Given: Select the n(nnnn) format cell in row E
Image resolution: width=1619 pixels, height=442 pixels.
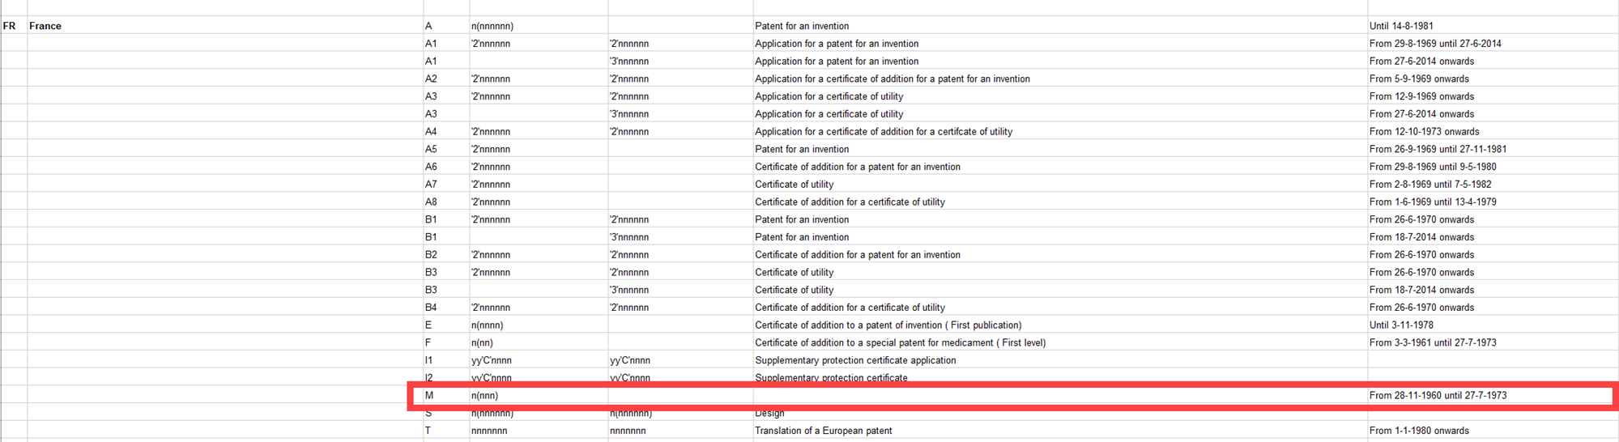Looking at the screenshot, I should (x=487, y=325).
